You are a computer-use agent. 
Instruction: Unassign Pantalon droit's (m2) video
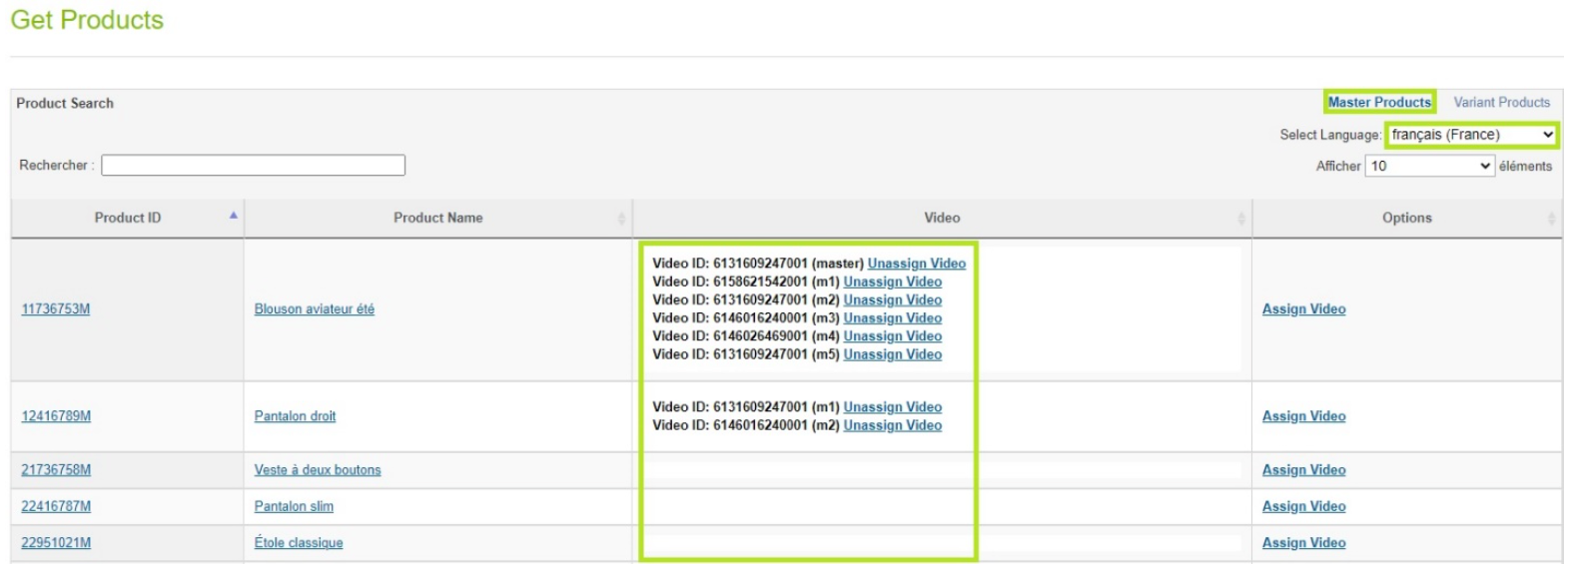[892, 425]
